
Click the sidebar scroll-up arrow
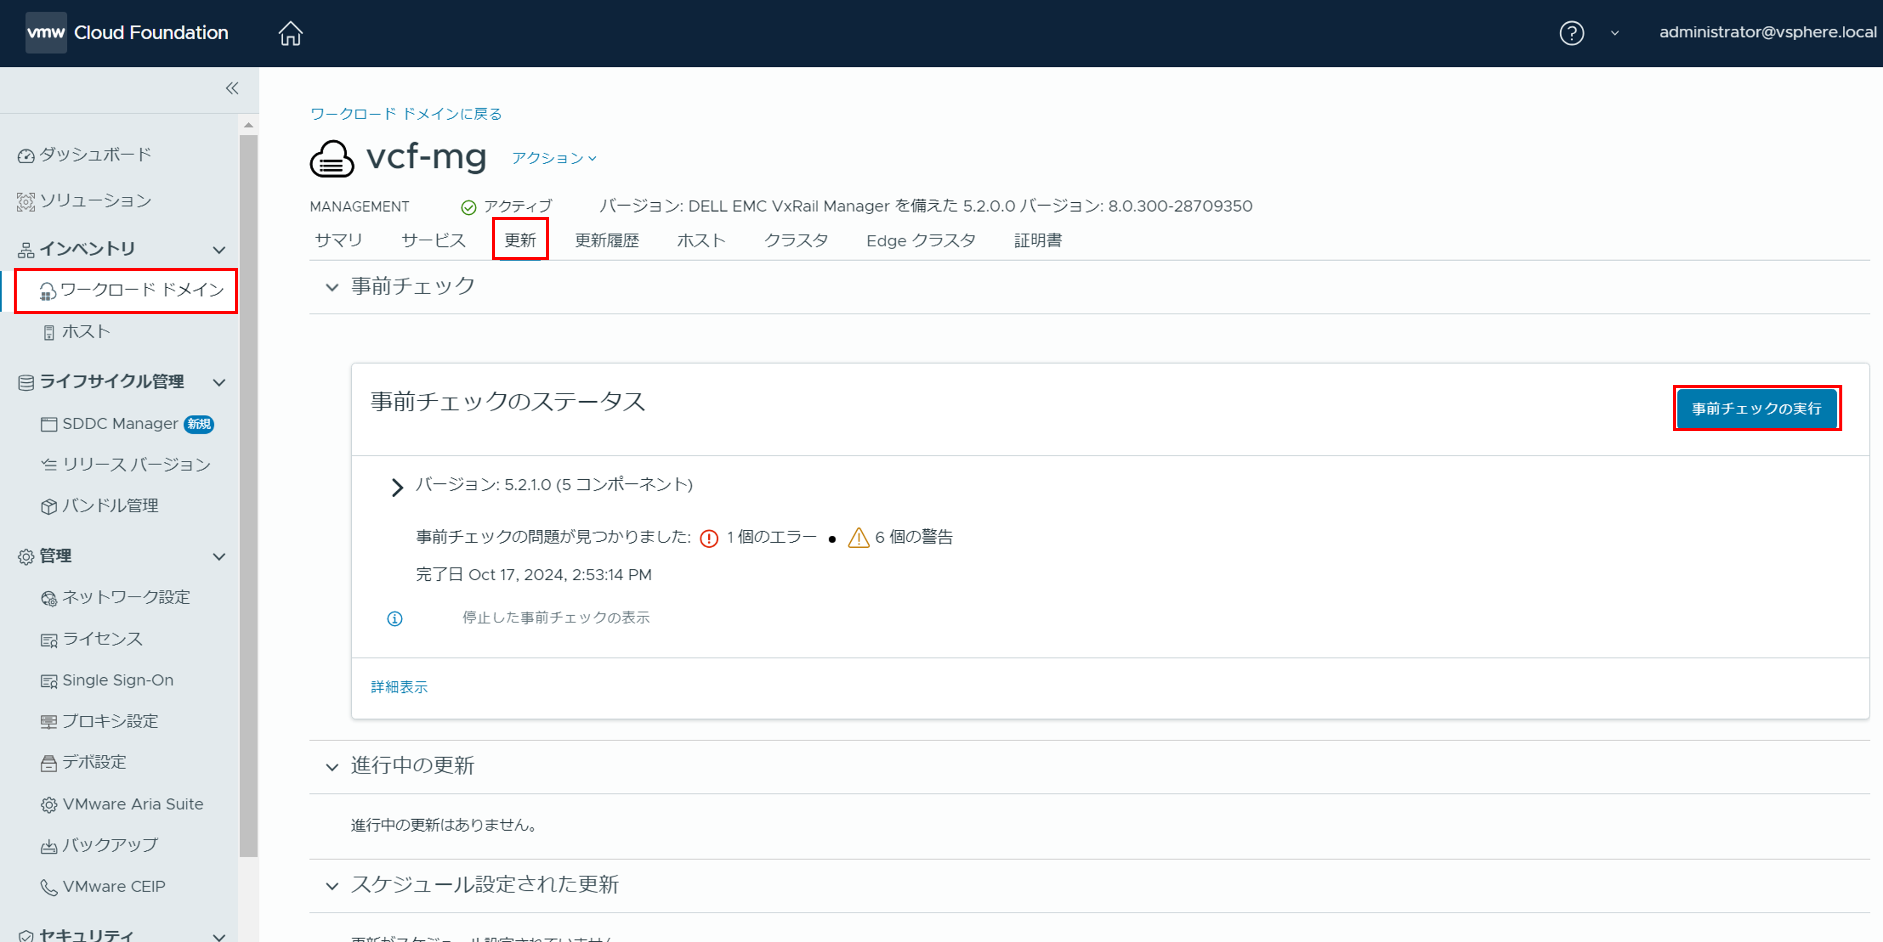tap(249, 125)
